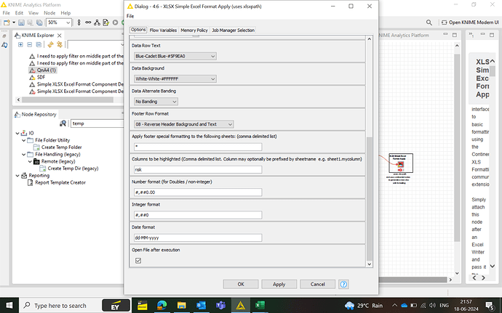The height and width of the screenshot is (313, 502).
Task: Open the Footer Row Format dropdown
Action: click(183, 124)
